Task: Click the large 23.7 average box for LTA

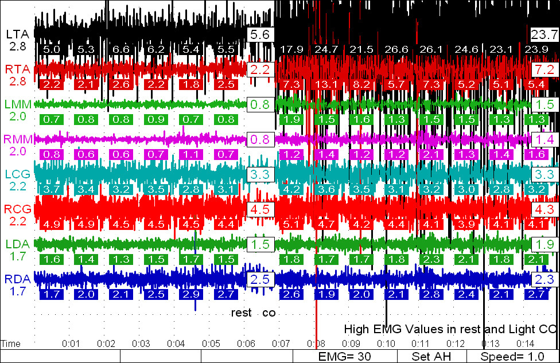Action: [x=545, y=34]
